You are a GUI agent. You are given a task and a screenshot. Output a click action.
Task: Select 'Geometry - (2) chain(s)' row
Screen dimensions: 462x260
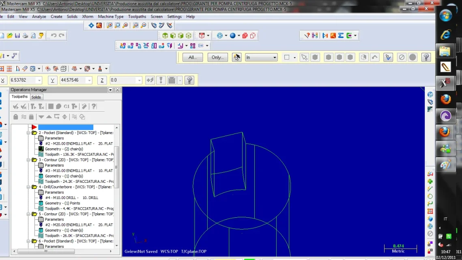(64, 149)
